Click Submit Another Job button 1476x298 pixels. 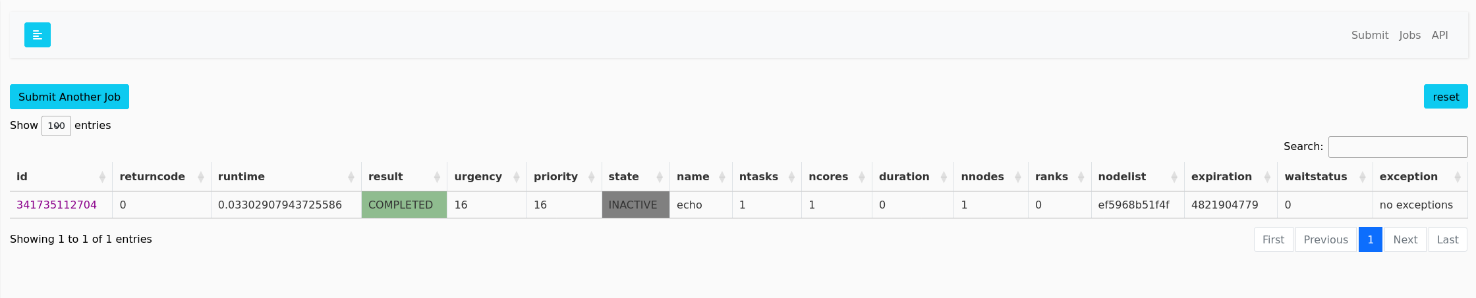(x=69, y=97)
